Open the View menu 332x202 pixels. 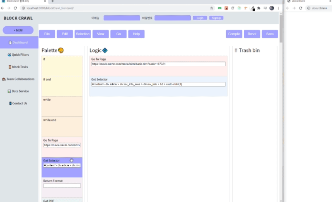[x=101, y=34]
